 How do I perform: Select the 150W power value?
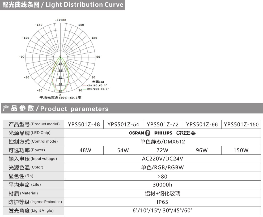tap(241, 150)
